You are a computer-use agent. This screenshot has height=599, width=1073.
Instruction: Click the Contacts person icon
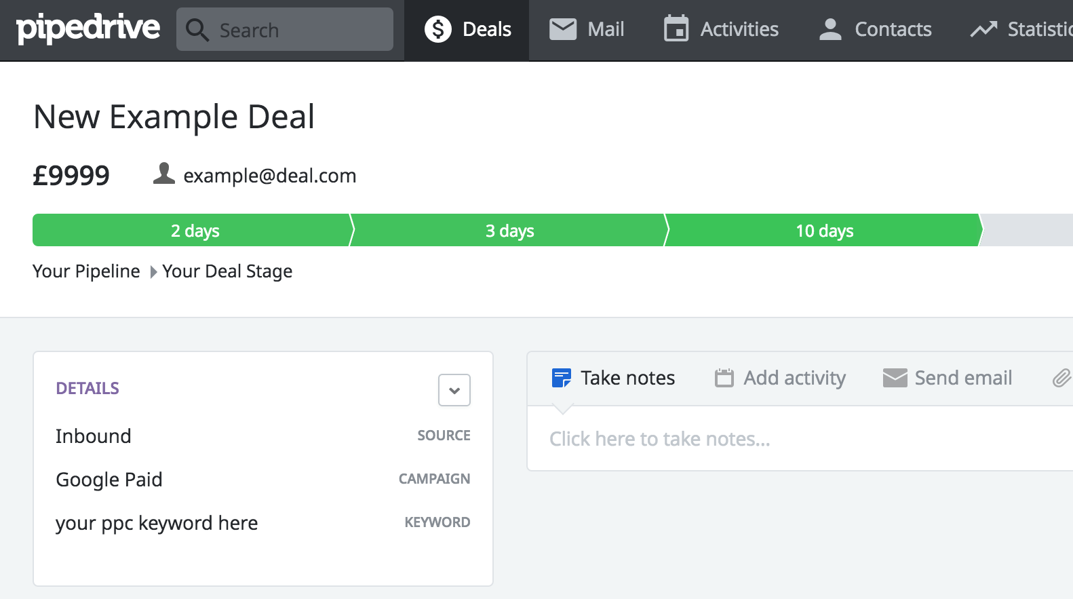click(x=830, y=29)
